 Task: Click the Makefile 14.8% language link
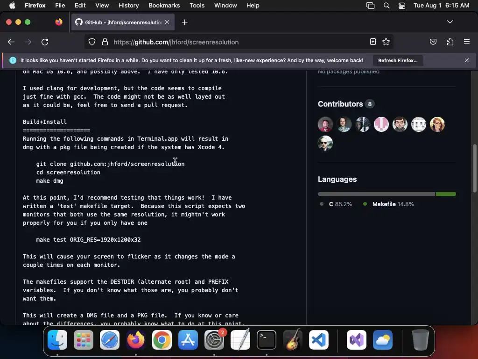388,204
